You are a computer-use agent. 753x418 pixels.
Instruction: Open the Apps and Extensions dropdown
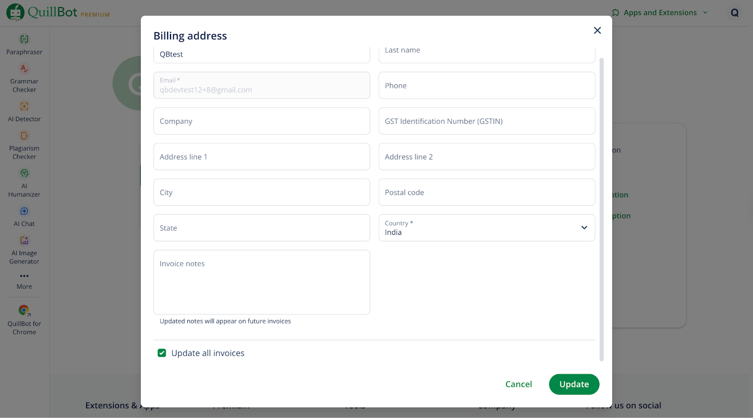click(x=660, y=13)
